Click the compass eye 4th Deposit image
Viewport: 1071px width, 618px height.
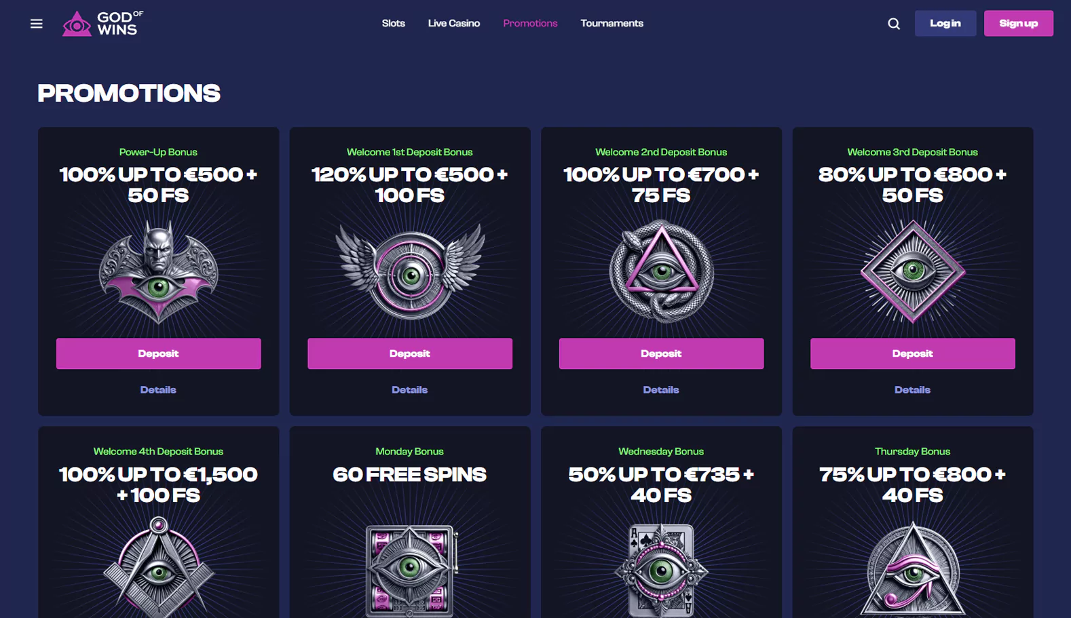[x=159, y=567]
